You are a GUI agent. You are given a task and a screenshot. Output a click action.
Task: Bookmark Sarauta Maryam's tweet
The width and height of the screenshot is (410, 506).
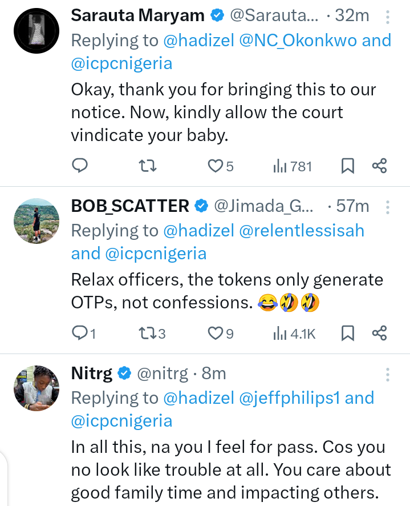click(347, 166)
